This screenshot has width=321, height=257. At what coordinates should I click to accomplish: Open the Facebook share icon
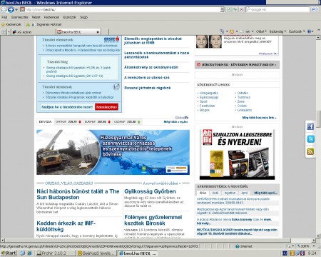[x=310, y=126]
